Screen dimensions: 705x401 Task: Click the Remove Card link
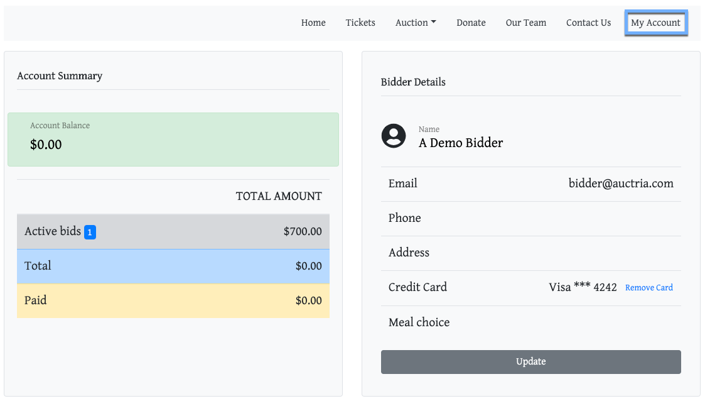[x=648, y=288]
